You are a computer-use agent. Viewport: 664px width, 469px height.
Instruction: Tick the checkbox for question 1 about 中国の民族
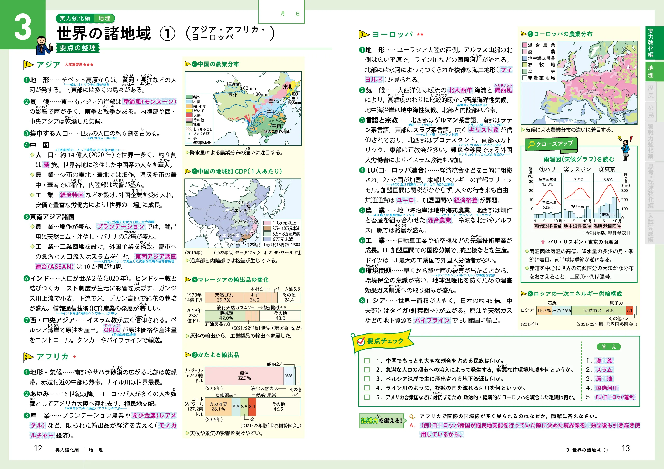click(x=367, y=361)
